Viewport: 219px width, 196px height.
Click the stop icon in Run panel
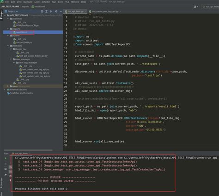[6, 164]
